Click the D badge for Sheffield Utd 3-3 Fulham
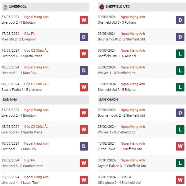The width and height of the screenshot is (186, 186). click(180, 20)
